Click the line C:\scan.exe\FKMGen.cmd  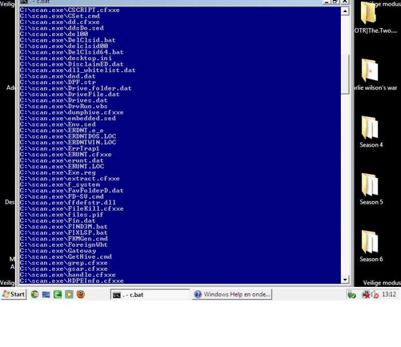pyautogui.click(x=64, y=239)
